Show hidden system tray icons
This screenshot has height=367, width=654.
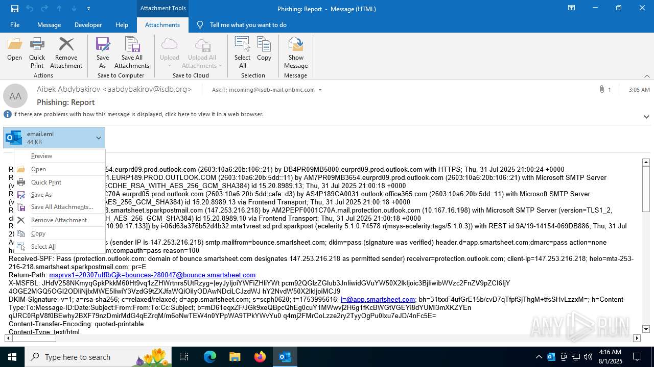(x=539, y=357)
